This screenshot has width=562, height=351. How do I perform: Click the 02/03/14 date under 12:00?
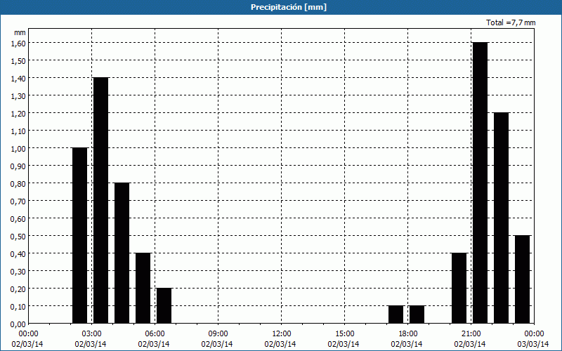(x=280, y=344)
